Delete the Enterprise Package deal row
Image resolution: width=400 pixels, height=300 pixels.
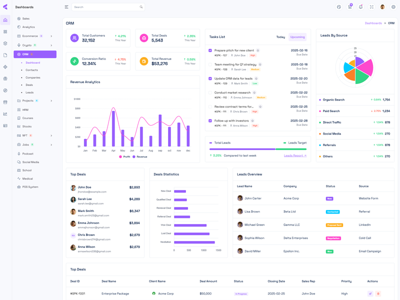(x=378, y=293)
